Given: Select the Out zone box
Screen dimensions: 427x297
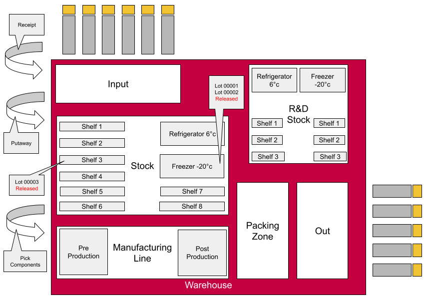Looking at the screenshot, I should (x=322, y=231).
